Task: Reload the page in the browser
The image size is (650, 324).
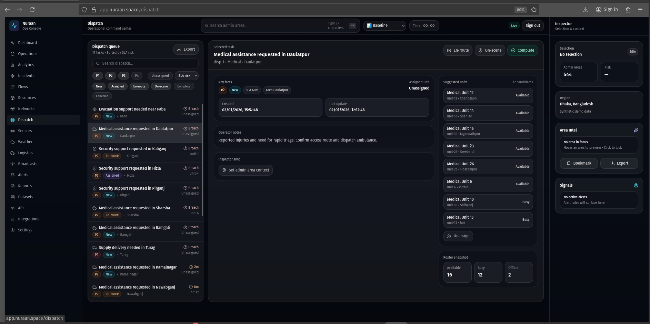Action: point(32,10)
